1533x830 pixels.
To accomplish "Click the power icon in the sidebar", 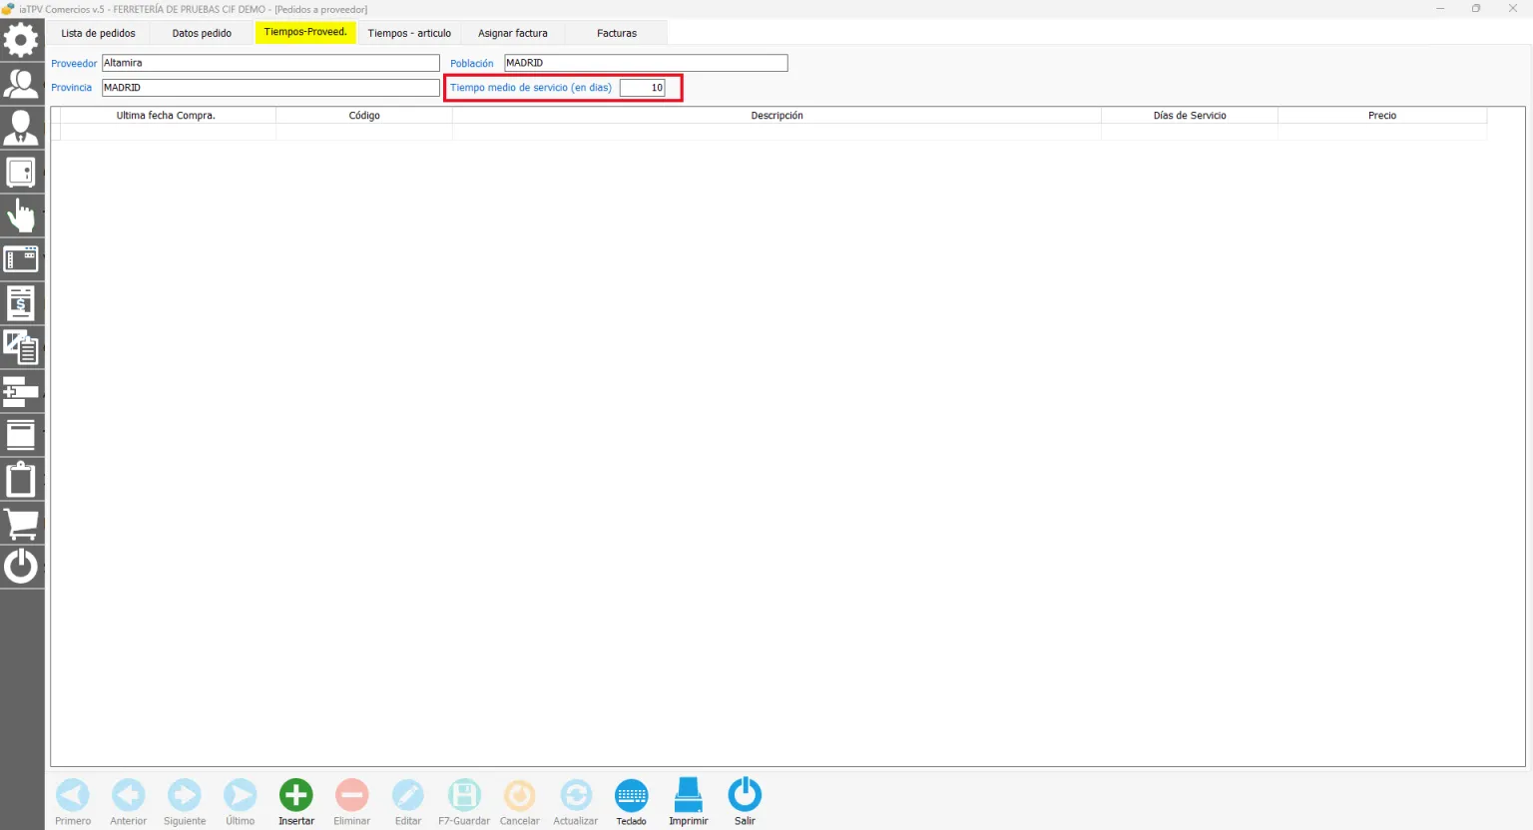I will 21,567.
